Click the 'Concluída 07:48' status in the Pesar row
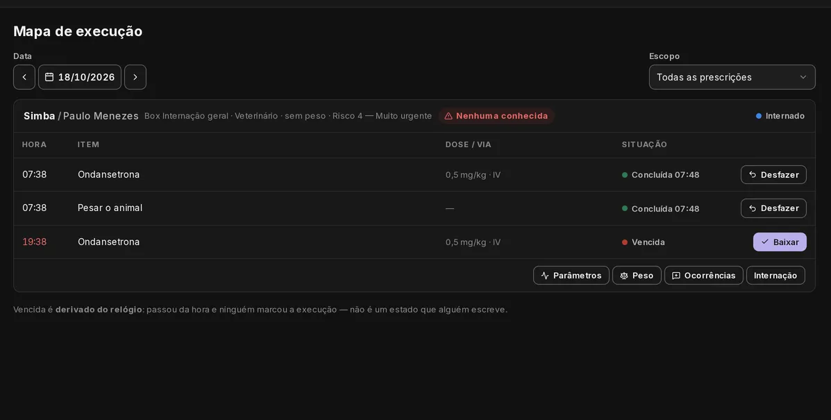The height and width of the screenshot is (420, 831). point(660,209)
